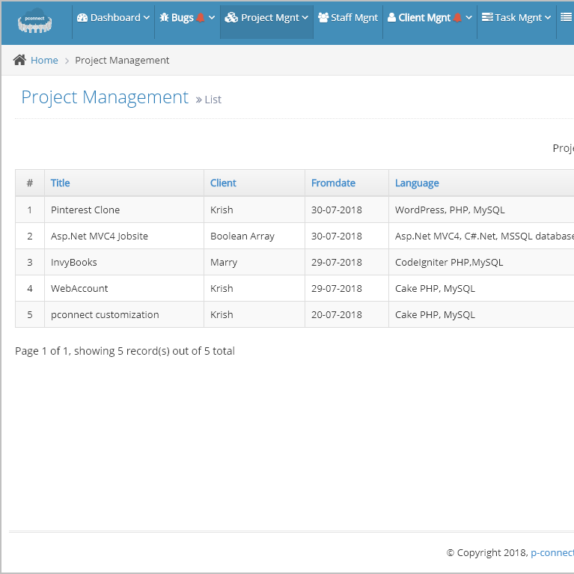Click the Task Mgnt list icon
This screenshot has width=574, height=574.
pos(487,17)
